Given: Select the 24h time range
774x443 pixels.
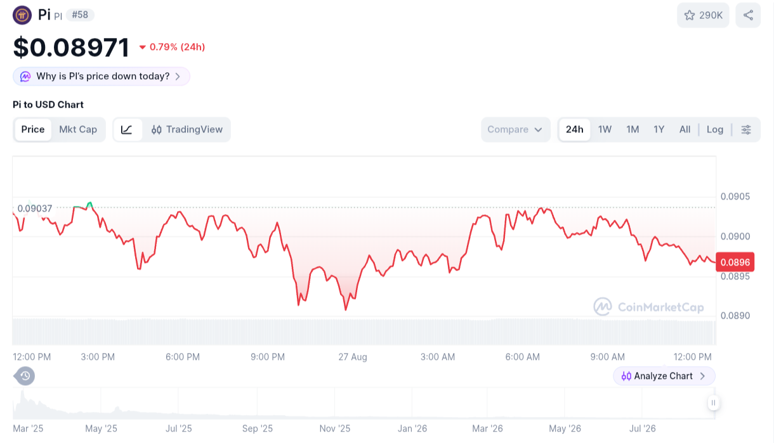Looking at the screenshot, I should coord(575,129).
